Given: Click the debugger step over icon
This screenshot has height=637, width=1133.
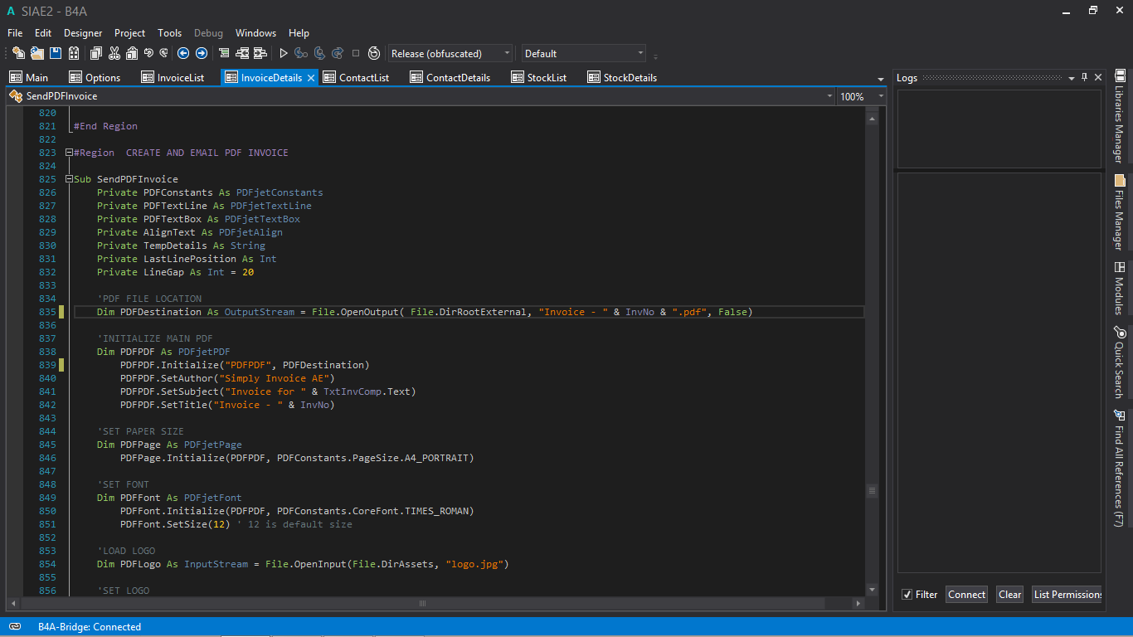Looking at the screenshot, I should tap(319, 53).
